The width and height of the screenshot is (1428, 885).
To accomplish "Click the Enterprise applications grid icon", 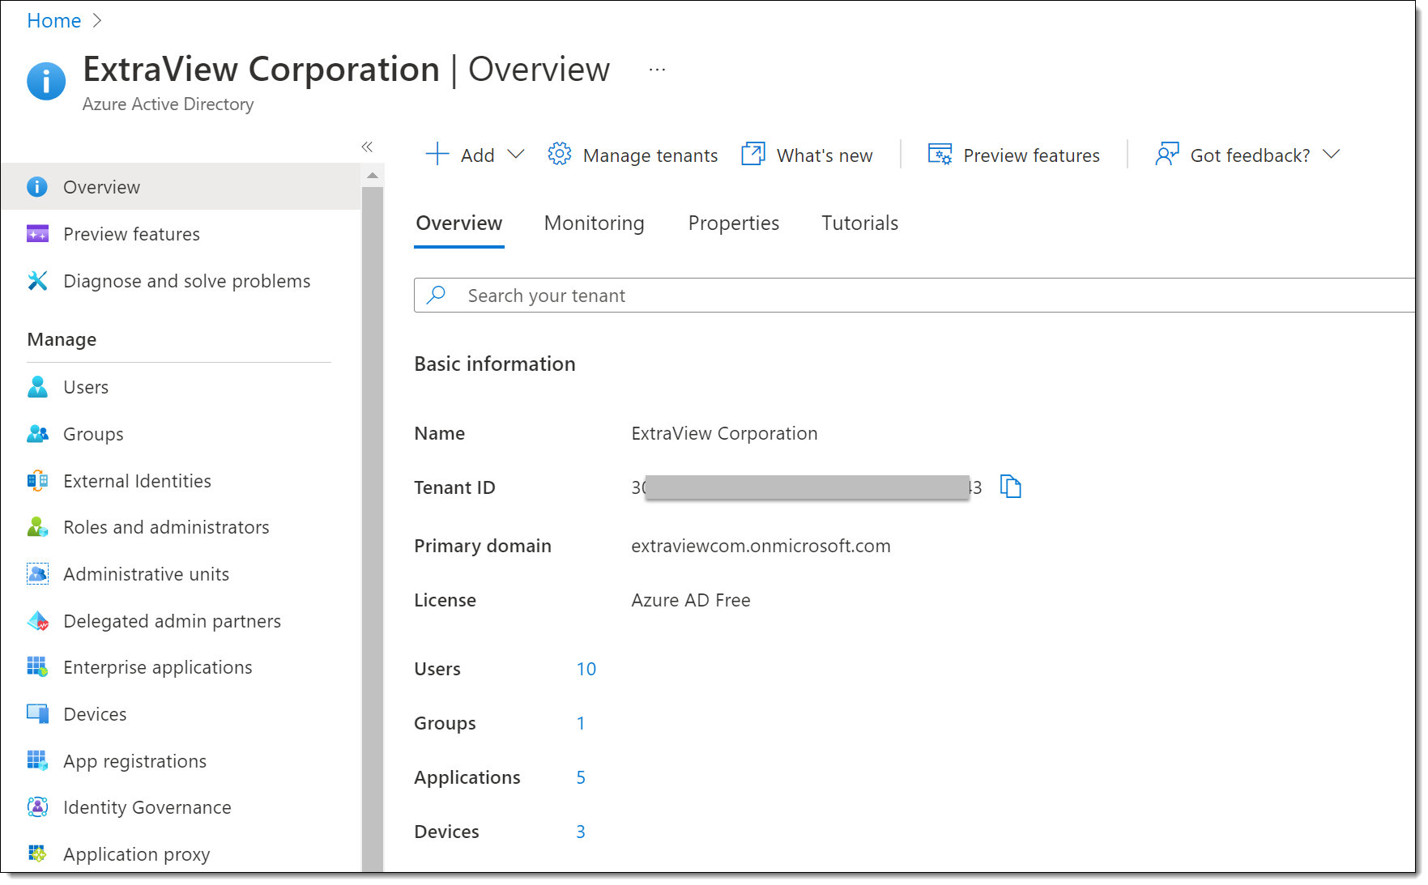I will [x=37, y=667].
